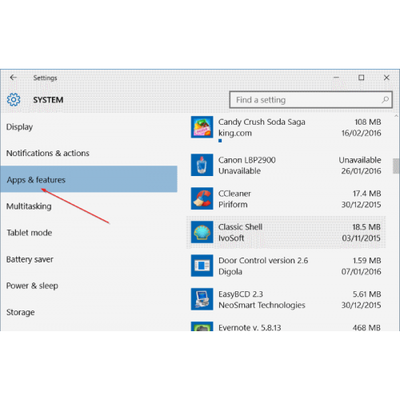Viewport: 400px width, 400px height.
Task: Click the Door Control app icon
Action: point(202,266)
